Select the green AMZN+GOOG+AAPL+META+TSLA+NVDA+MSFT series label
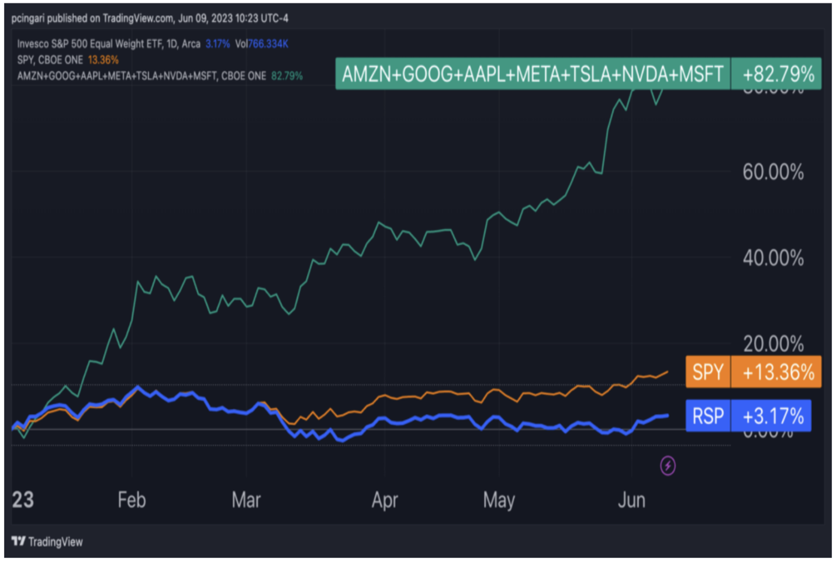The width and height of the screenshot is (836, 562). tap(533, 74)
